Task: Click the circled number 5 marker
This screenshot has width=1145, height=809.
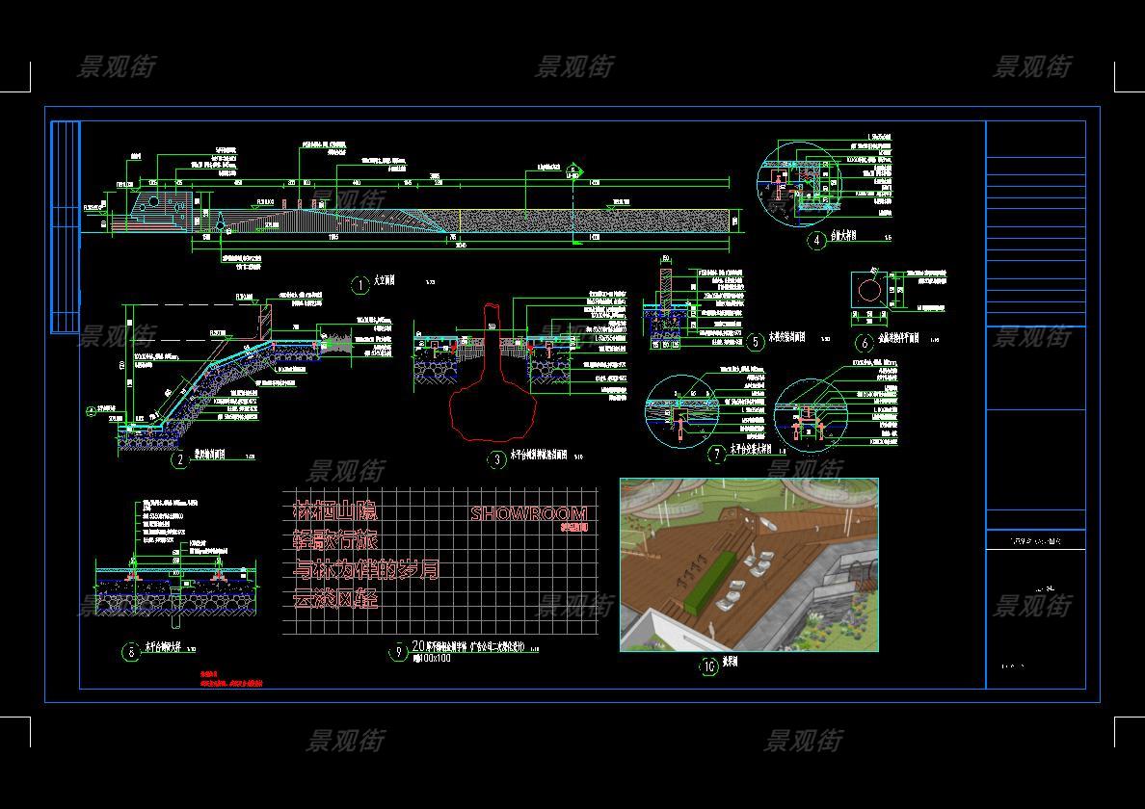Action: pyautogui.click(x=756, y=342)
